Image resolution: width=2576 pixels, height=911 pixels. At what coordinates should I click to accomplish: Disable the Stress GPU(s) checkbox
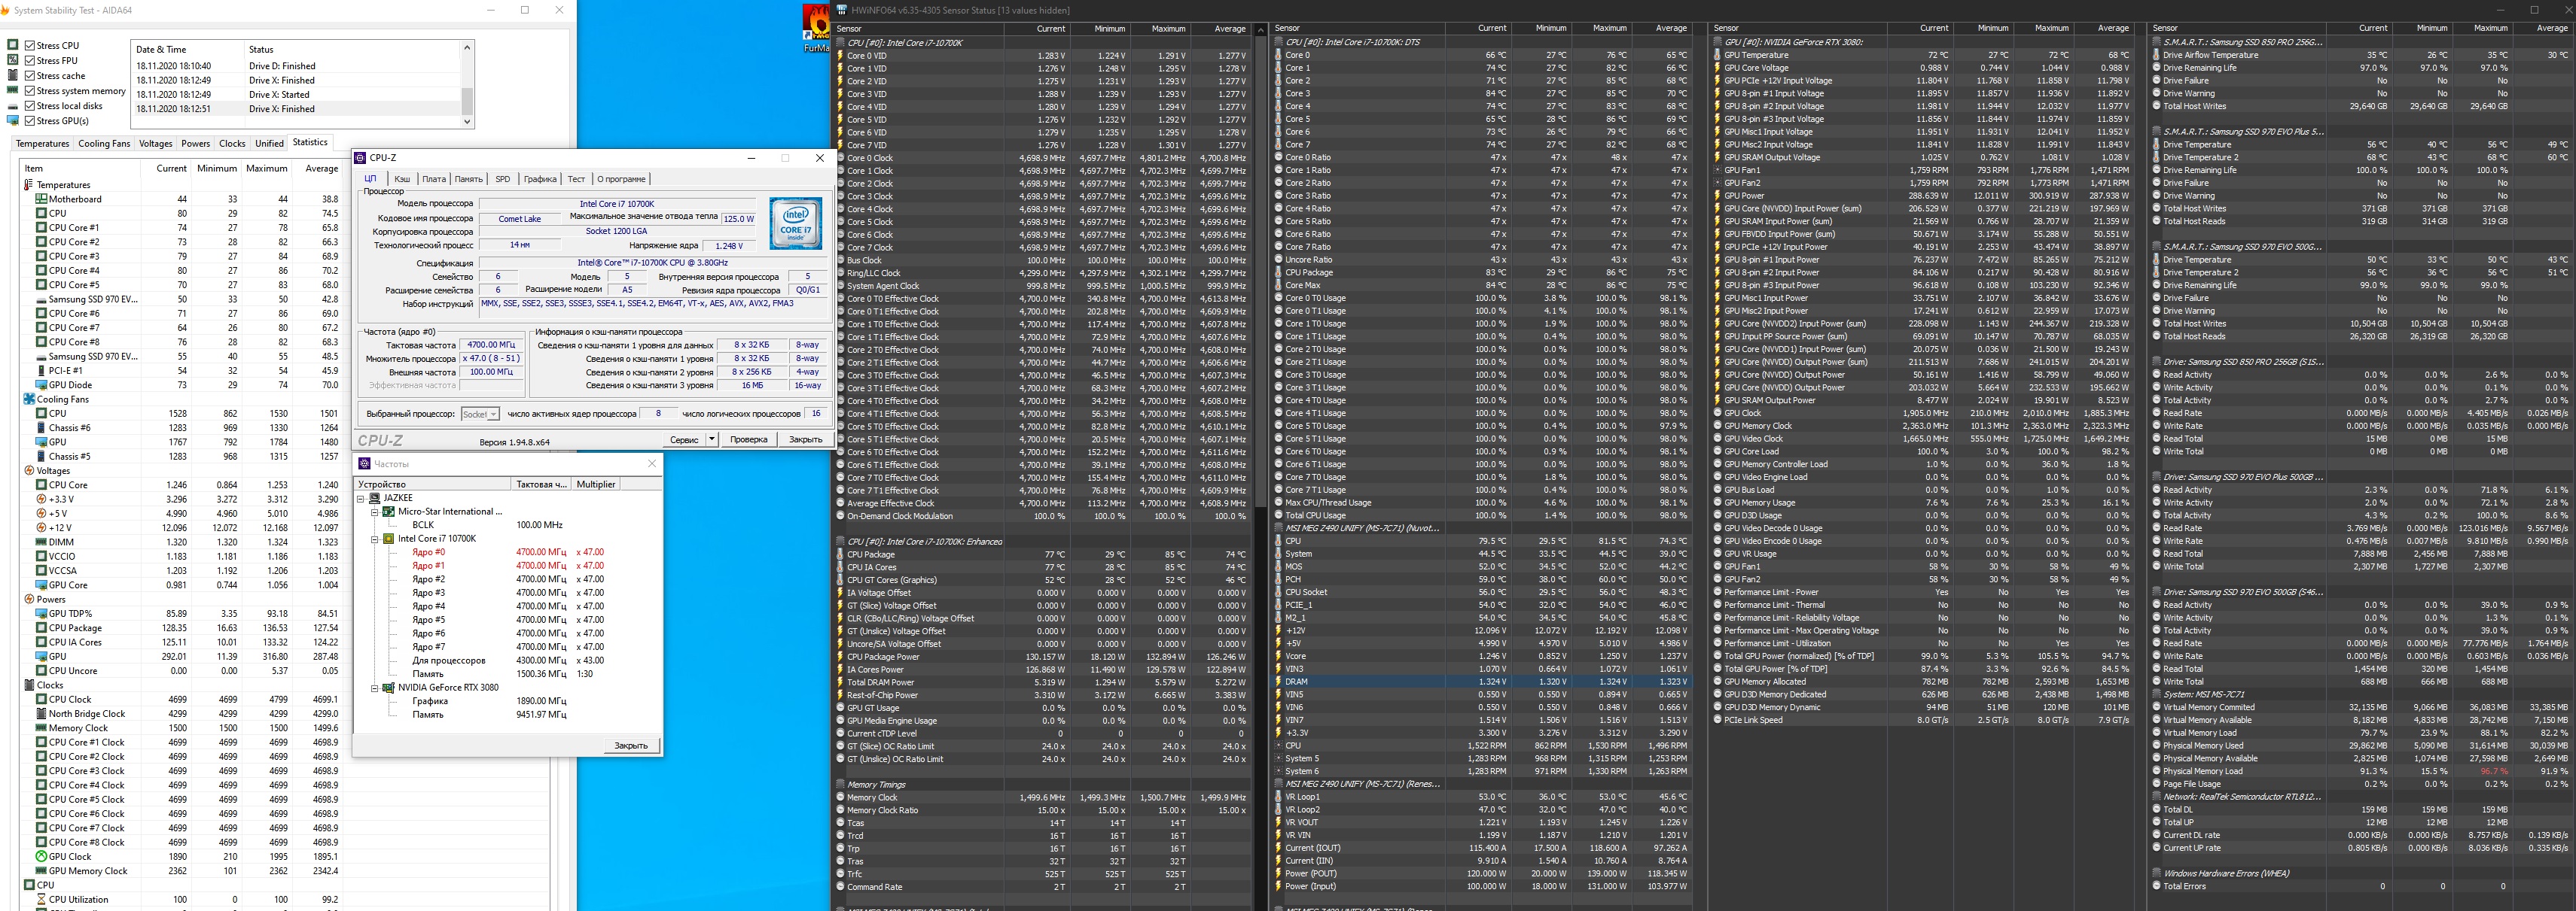(30, 121)
